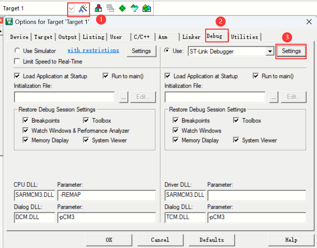The image size is (317, 248).
Task: Click simulator Settings button
Action: click(141, 51)
